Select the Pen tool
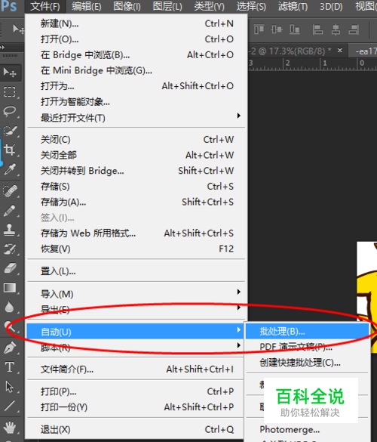 click(10, 348)
